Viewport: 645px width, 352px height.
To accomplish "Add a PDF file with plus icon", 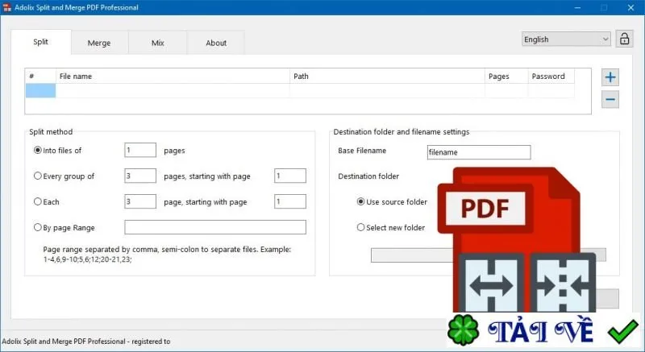I will (610, 77).
